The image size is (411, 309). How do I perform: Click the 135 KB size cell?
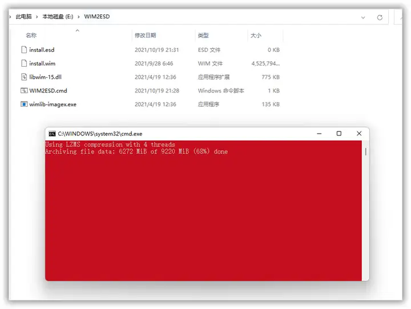tap(271, 105)
